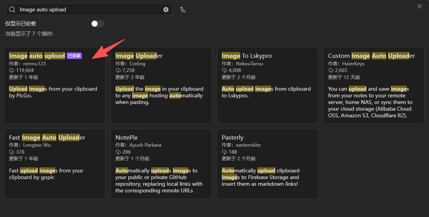Click download icon on Pasterly card

tap(224, 152)
